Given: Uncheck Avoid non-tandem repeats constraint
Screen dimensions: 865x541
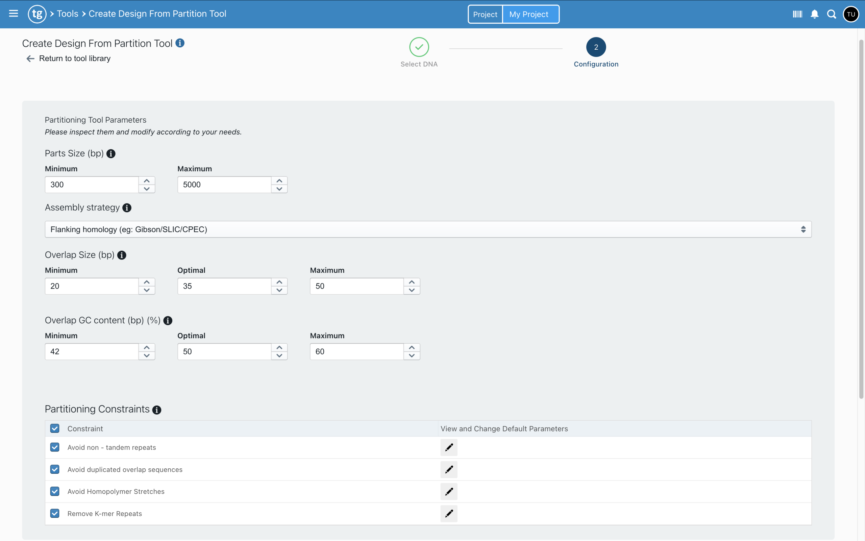Looking at the screenshot, I should pyautogui.click(x=55, y=447).
